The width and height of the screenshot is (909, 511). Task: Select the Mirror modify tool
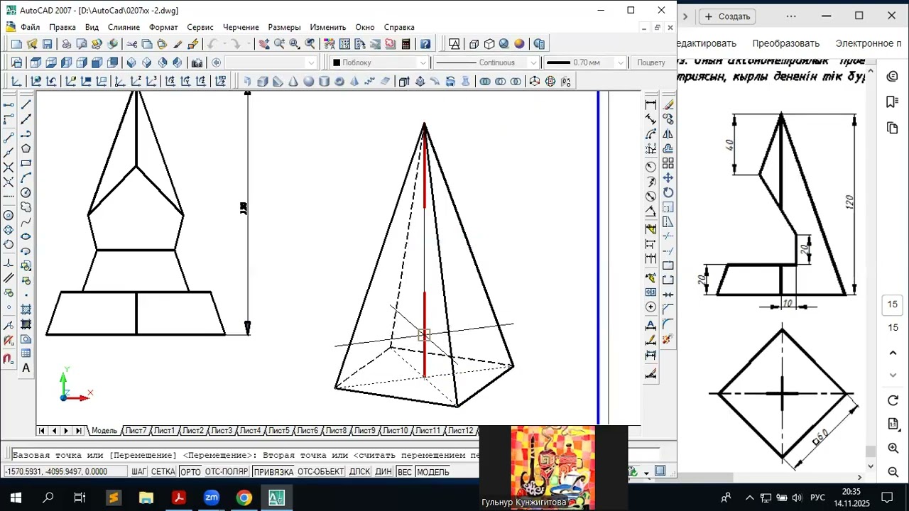(668, 134)
